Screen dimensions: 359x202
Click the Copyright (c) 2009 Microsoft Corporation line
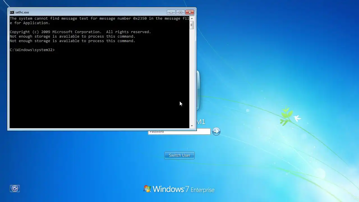[80, 32]
